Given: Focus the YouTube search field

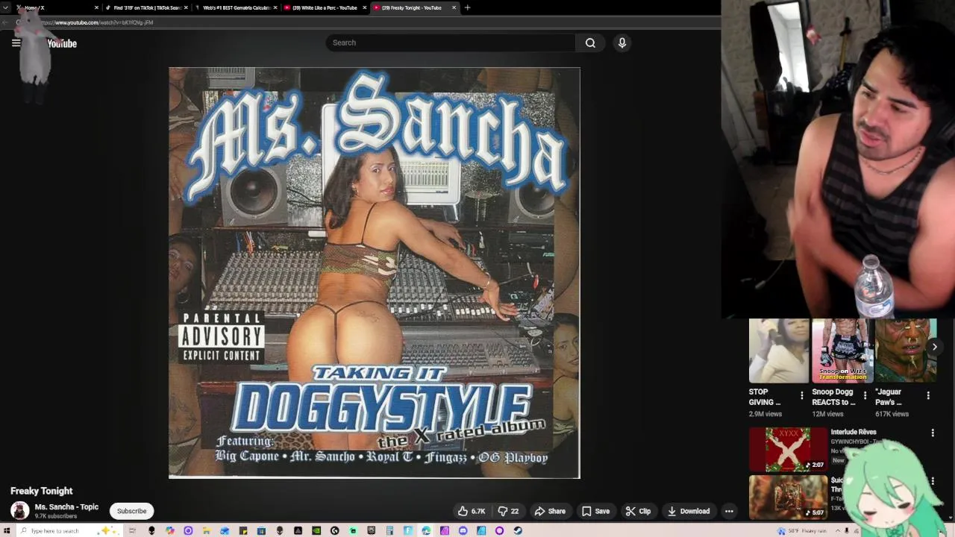Looking at the screenshot, I should [451, 43].
